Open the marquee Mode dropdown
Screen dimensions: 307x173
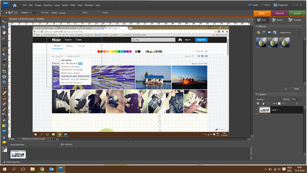click(x=69, y=13)
